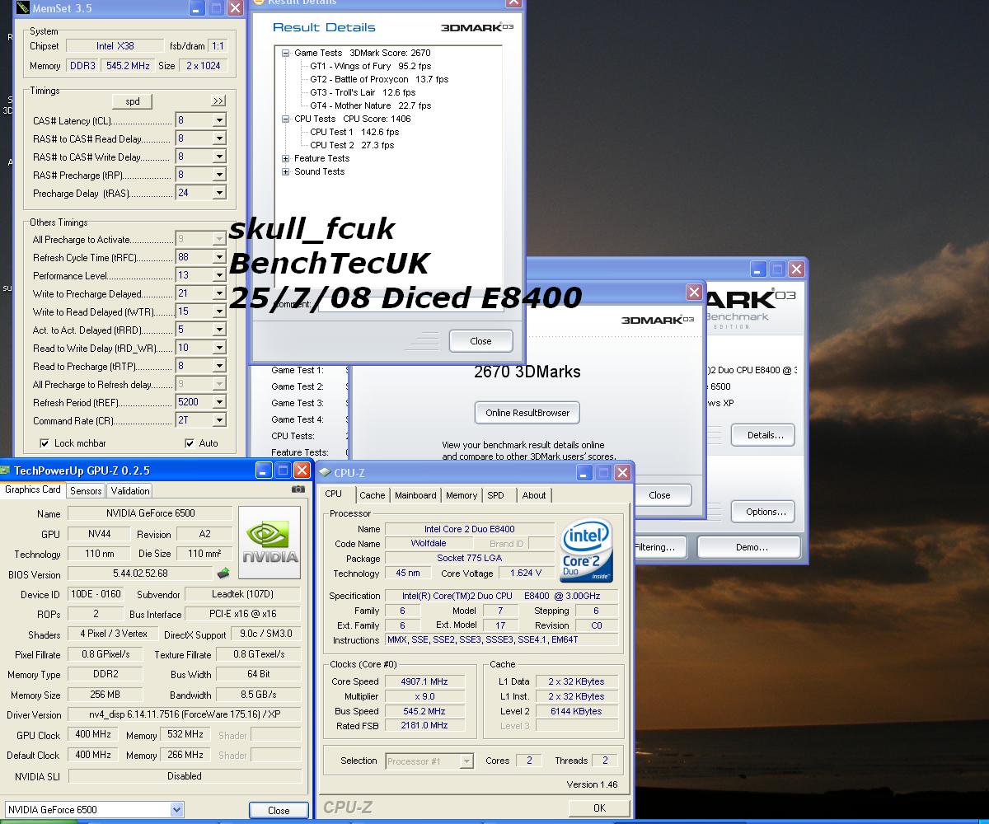The width and height of the screenshot is (989, 824).
Task: Open the CAS# Latency (tCL) dropdown
Action: click(x=219, y=120)
